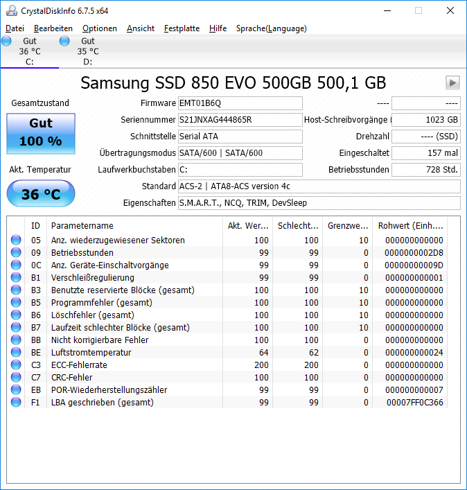Click the Standard ACS-2 field
Viewport: 467px width, 490px height.
pos(319,186)
